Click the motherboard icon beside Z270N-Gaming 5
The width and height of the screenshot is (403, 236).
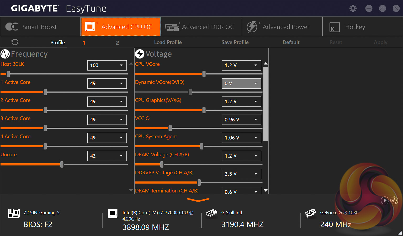point(14,213)
